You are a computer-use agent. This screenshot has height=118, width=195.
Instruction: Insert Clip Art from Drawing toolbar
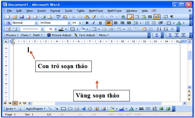click(97, 109)
